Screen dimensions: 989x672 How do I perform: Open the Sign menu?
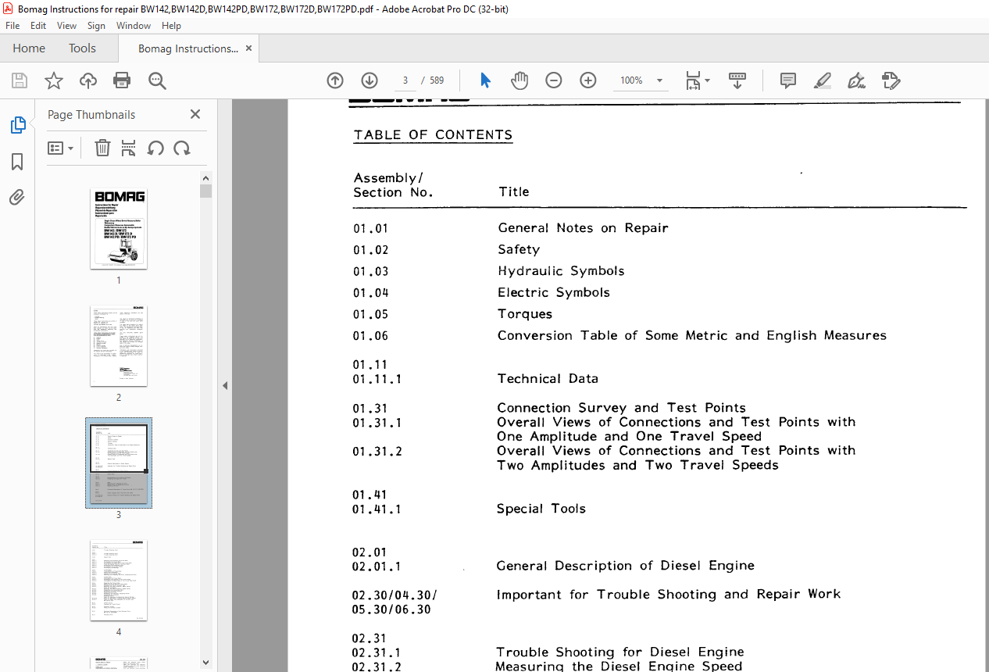(x=96, y=26)
